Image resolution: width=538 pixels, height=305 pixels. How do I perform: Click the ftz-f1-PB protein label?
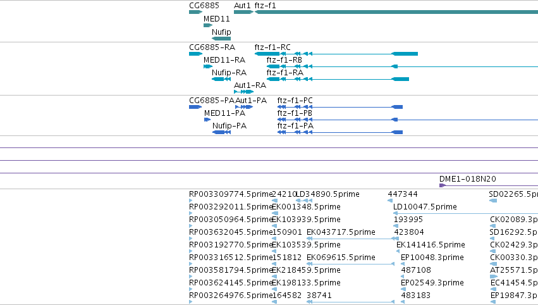click(295, 113)
